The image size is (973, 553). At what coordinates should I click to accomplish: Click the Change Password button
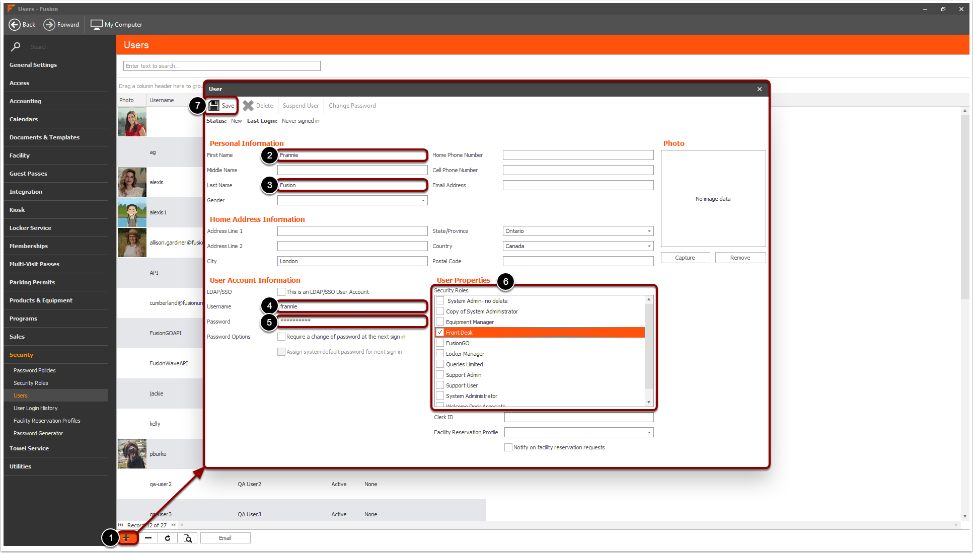(352, 106)
